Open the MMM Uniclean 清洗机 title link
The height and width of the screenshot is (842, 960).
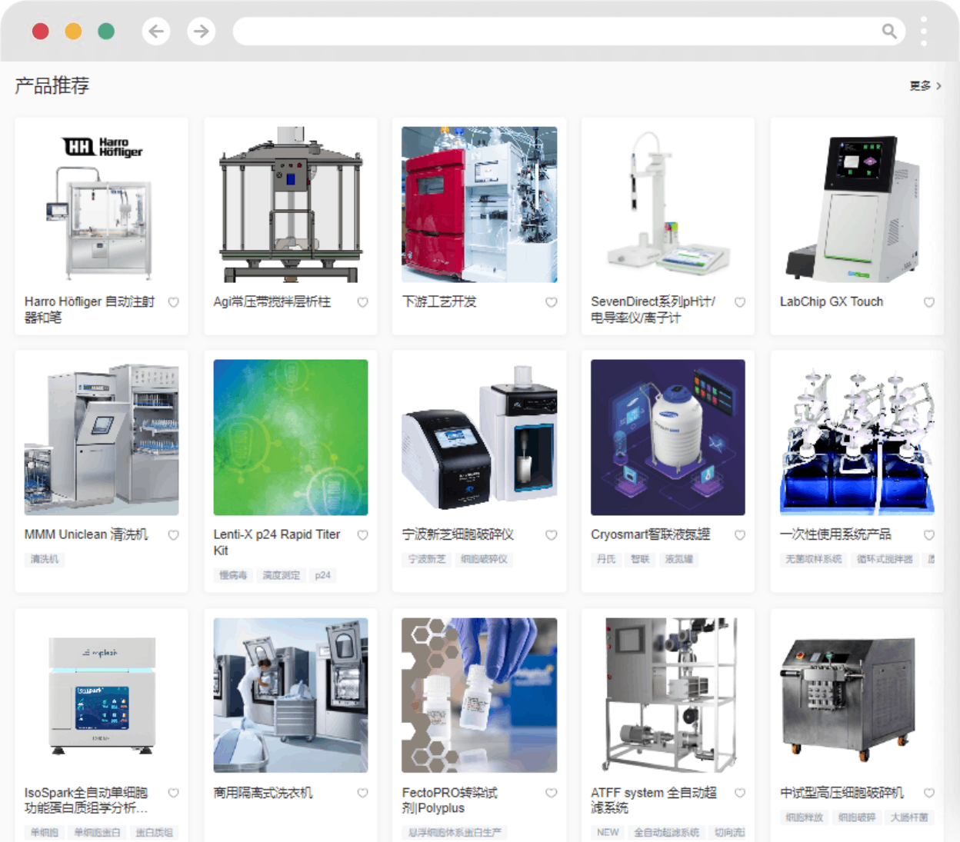[86, 534]
